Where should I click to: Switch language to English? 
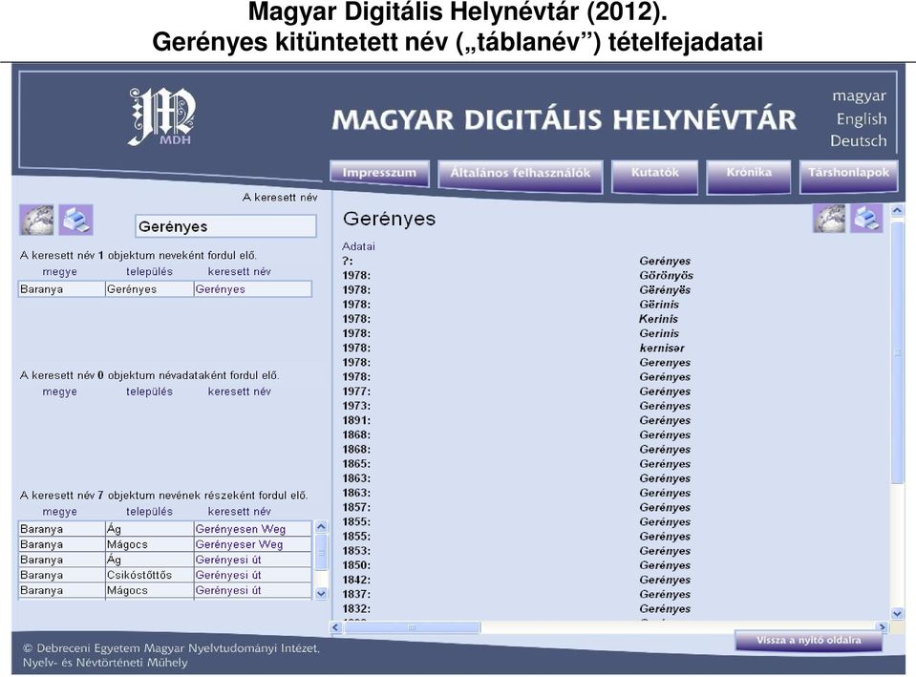[x=862, y=118]
